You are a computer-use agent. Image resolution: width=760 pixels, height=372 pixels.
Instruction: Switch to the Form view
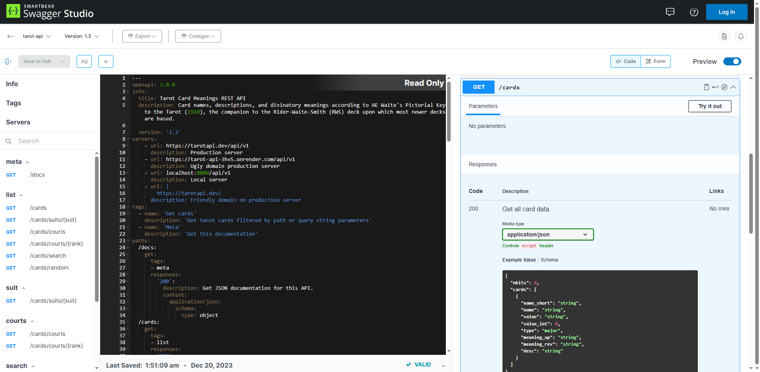tap(655, 61)
